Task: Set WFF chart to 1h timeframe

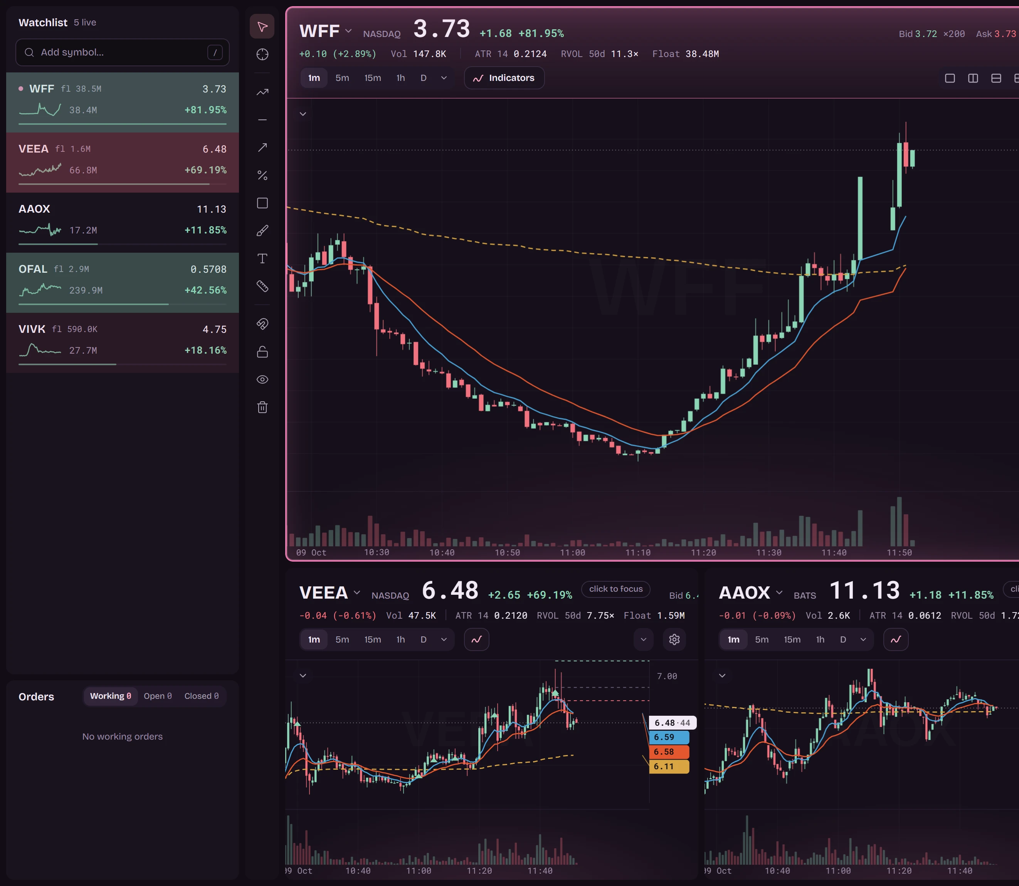Action: tap(401, 78)
